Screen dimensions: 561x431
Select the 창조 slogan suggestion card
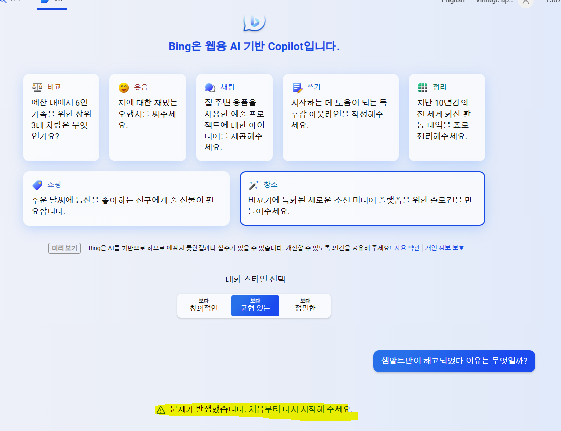(x=362, y=198)
